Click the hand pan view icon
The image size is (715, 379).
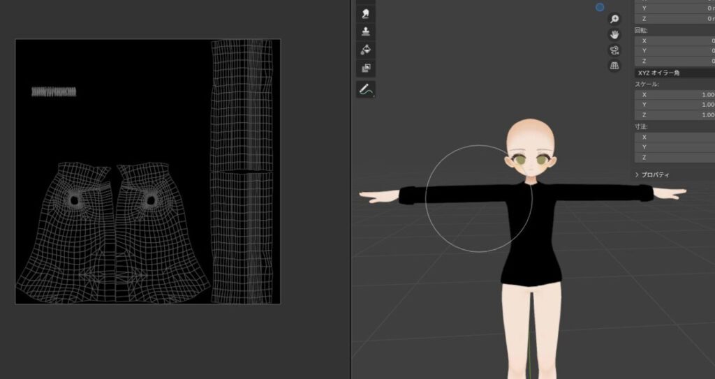(614, 34)
